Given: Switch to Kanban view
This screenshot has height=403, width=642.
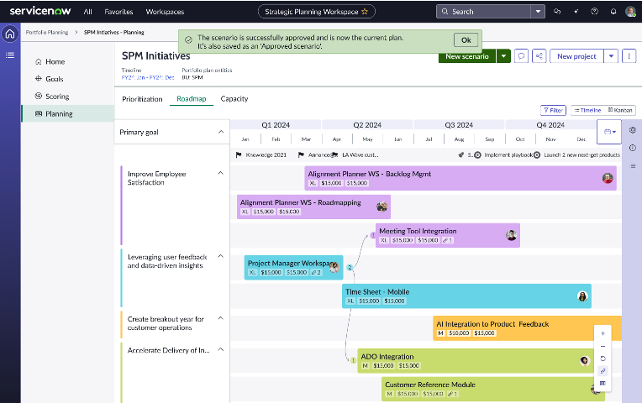Looking at the screenshot, I should pos(619,110).
